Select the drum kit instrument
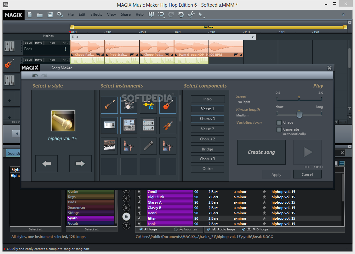The height and width of the screenshot is (254, 355). pos(129,105)
